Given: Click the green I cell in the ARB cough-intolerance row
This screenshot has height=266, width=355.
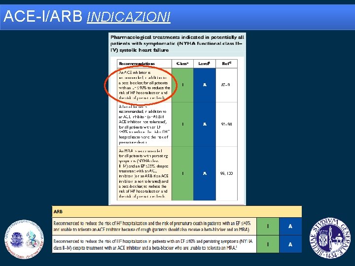Looking at the screenshot, I should point(268,227).
